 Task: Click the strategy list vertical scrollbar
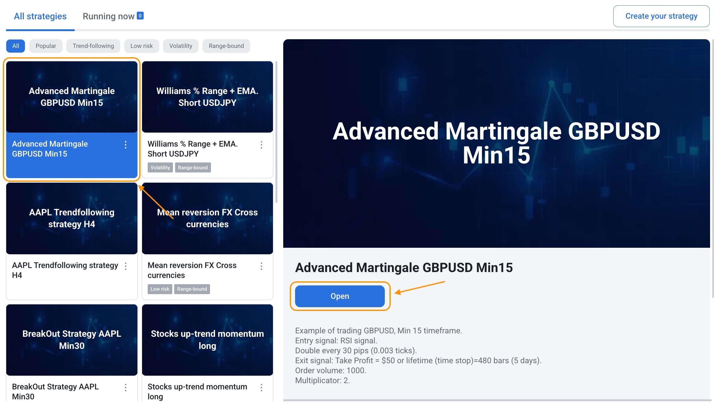pyautogui.click(x=276, y=132)
